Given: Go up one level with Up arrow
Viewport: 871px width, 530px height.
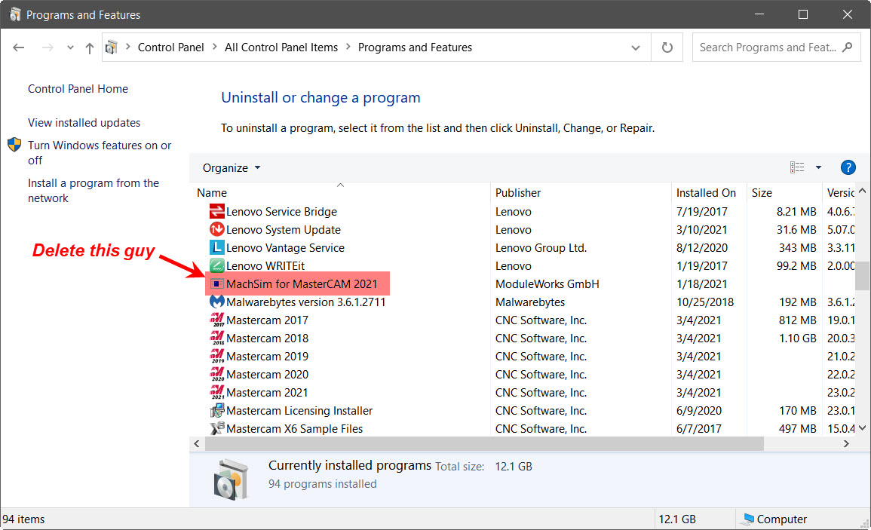Looking at the screenshot, I should [x=90, y=47].
